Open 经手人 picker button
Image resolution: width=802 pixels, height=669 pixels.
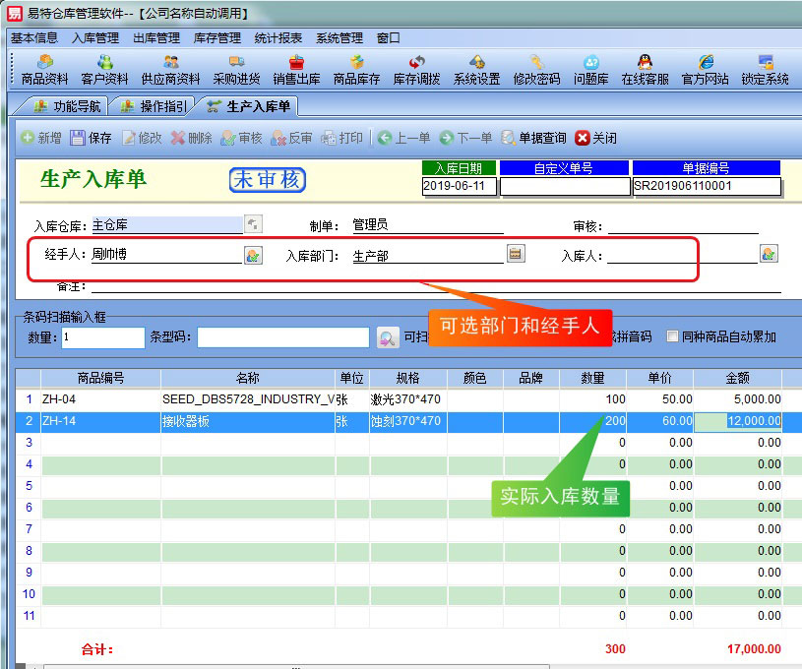253,255
